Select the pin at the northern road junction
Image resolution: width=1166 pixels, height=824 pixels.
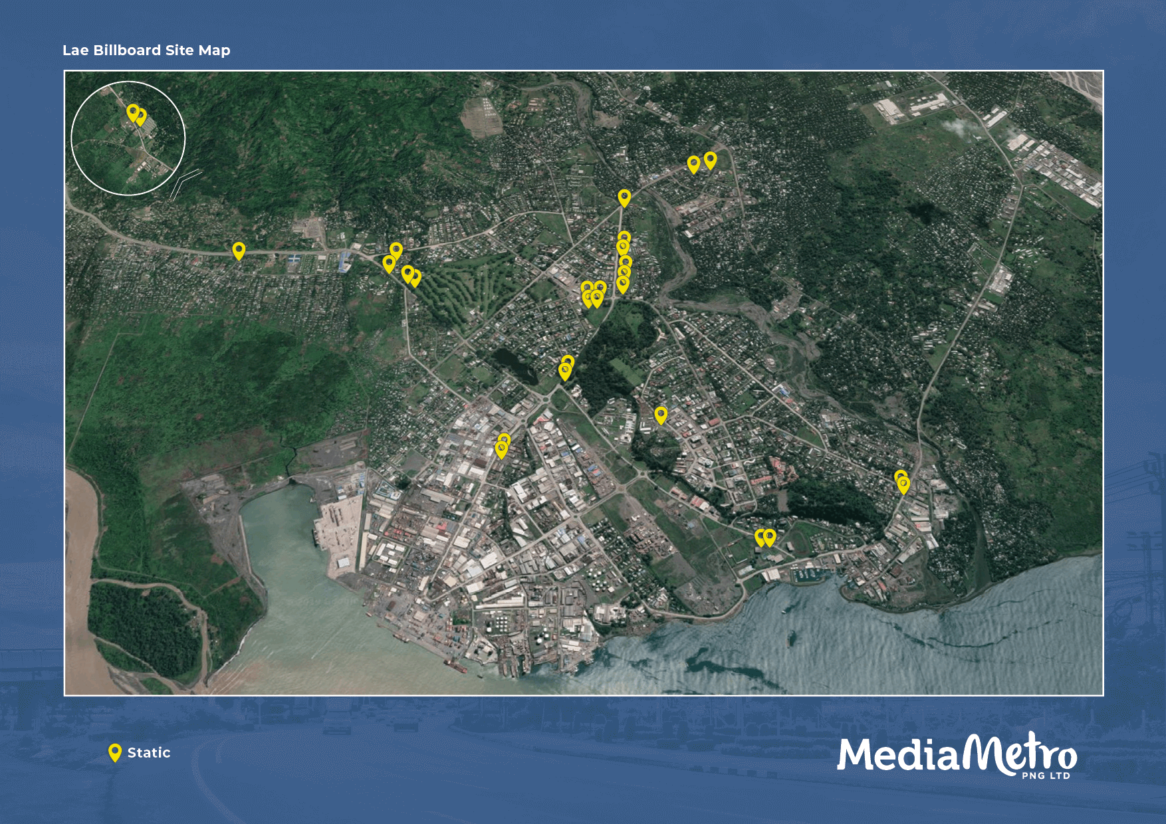[624, 197]
